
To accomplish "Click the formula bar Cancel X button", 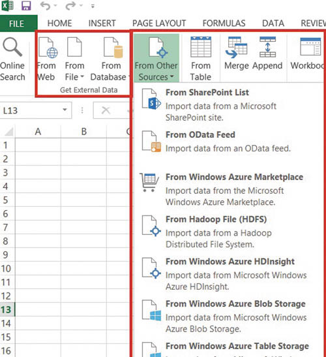I will pyautogui.click(x=106, y=110).
